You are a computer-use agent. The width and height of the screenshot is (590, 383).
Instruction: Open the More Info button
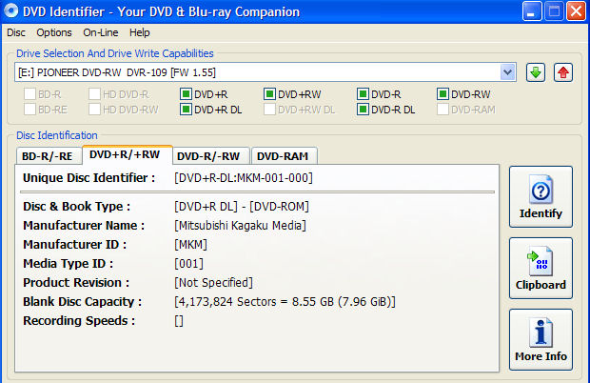coord(541,340)
